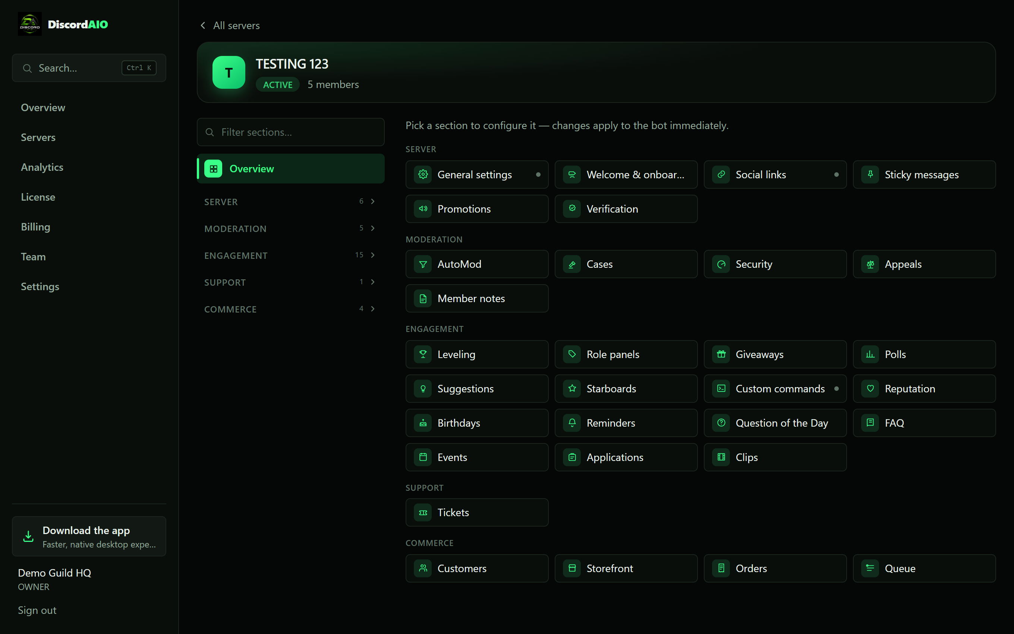Click the Cases gavel icon

click(x=572, y=264)
